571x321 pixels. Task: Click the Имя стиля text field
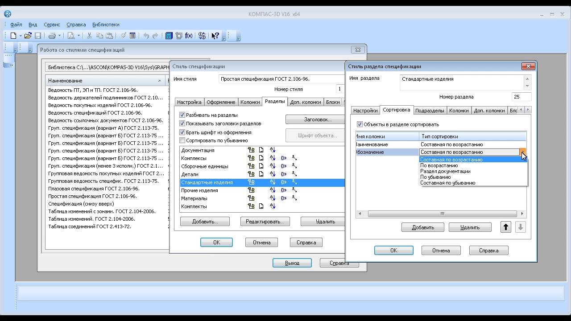tap(281, 79)
